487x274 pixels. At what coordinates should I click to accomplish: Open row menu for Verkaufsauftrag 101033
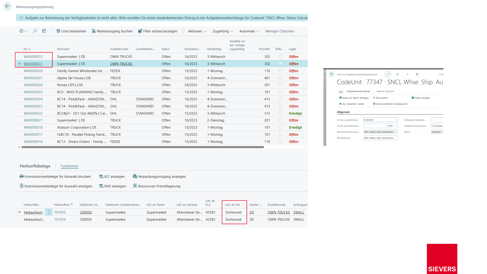[x=49, y=212]
